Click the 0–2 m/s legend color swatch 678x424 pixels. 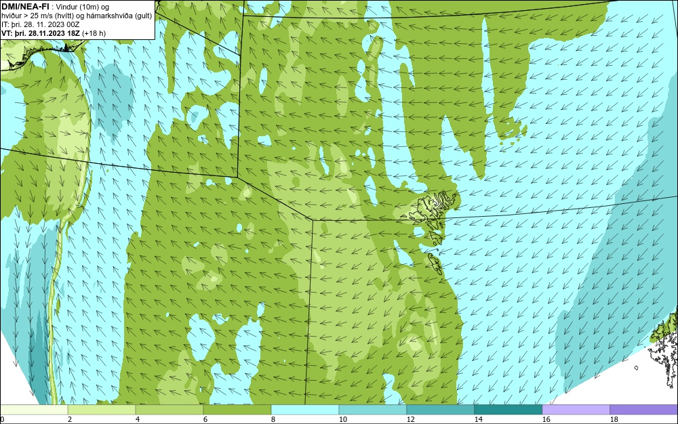pyautogui.click(x=34, y=409)
